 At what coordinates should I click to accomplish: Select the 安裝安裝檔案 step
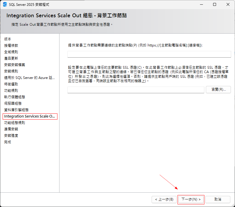tap(15, 65)
